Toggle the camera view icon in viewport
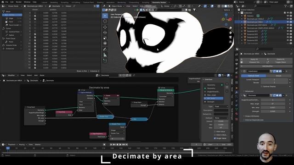294x165 pixels. pyautogui.click(x=231, y=37)
